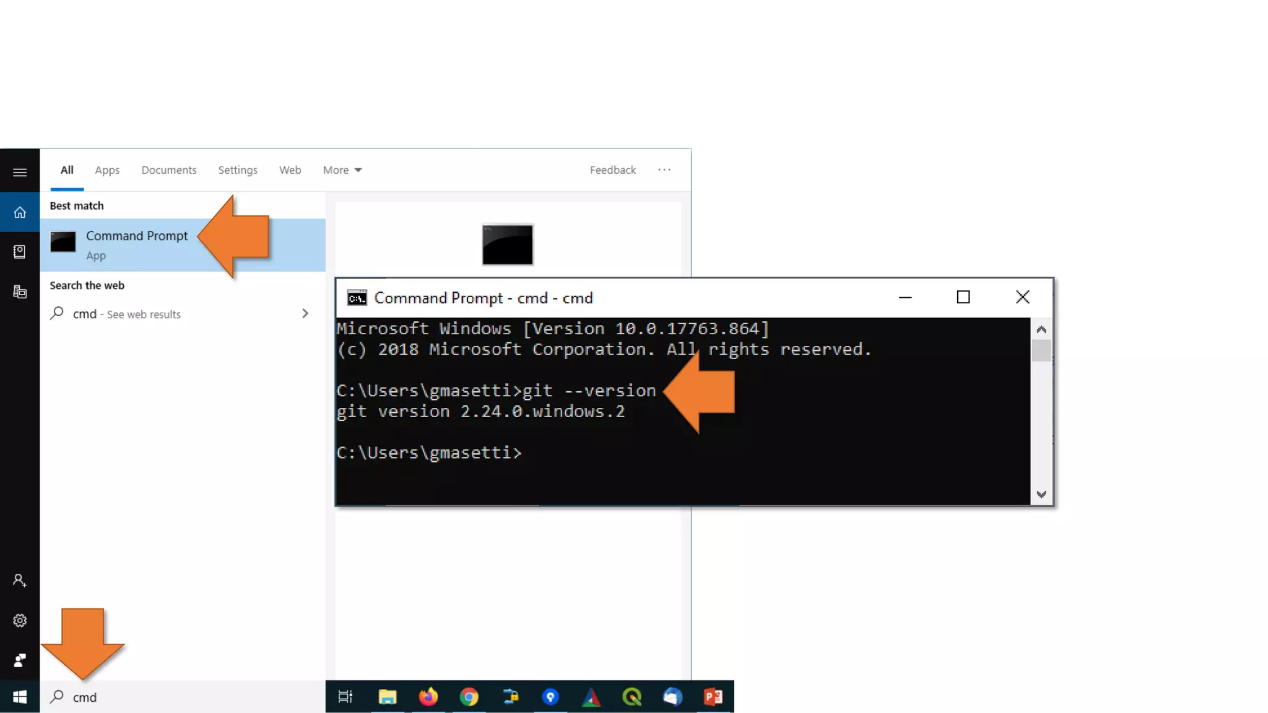Image resolution: width=1268 pixels, height=713 pixels.
Task: Open CMake icon on the taskbar
Action: point(591,697)
